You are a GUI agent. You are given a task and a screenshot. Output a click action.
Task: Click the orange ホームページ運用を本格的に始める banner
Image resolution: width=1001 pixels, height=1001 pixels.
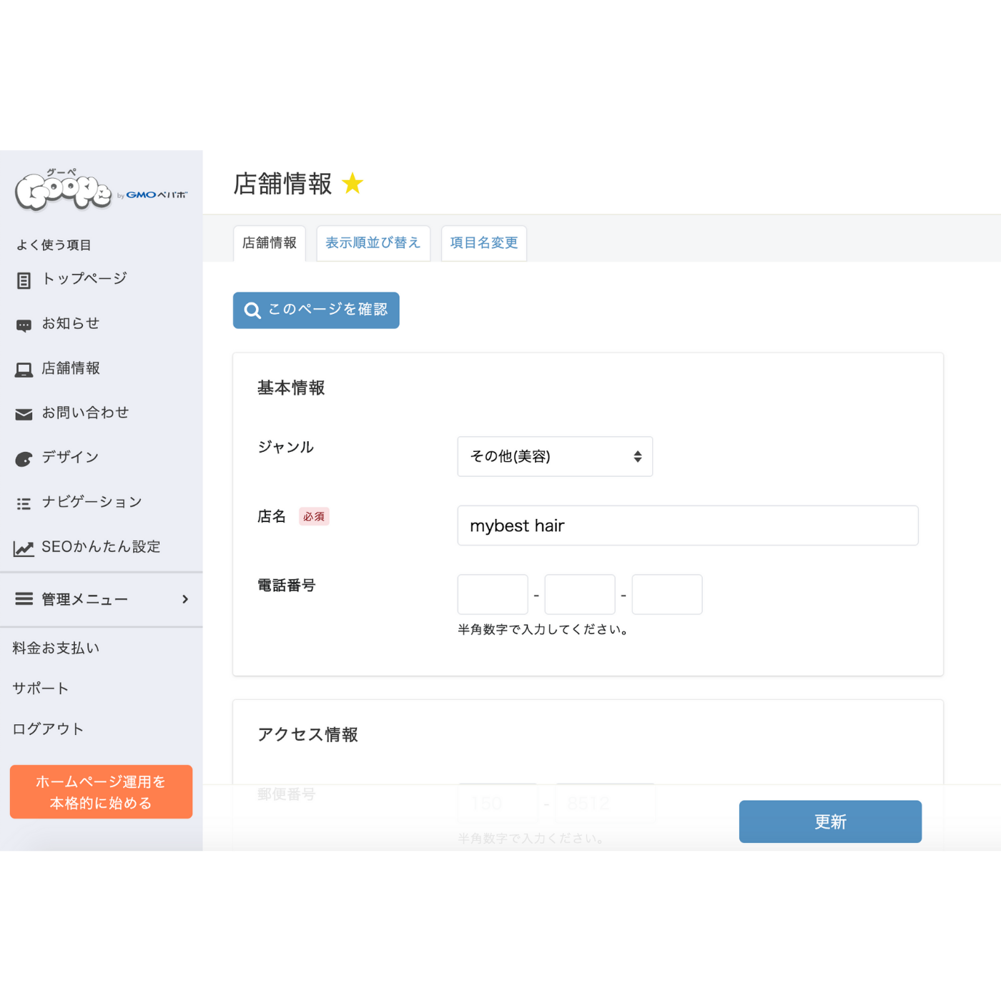101,792
